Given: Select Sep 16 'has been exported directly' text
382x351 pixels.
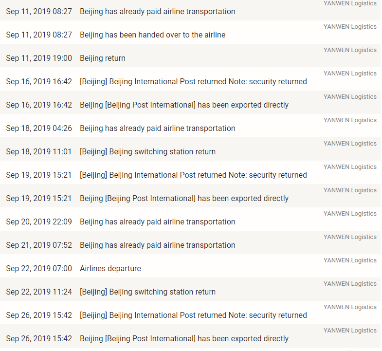Looking at the screenshot, I should [243, 105].
